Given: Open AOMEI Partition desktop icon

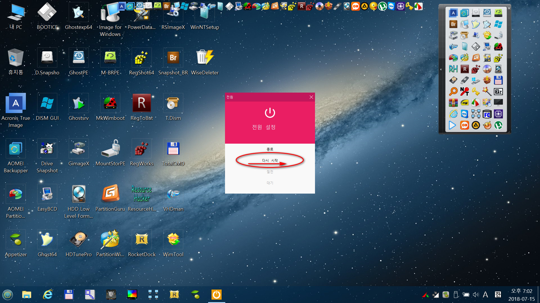Looking at the screenshot, I should [16, 201].
